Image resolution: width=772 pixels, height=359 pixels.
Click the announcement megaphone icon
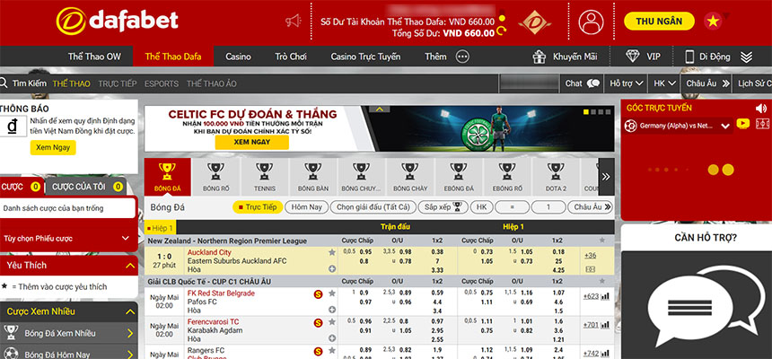(x=293, y=21)
